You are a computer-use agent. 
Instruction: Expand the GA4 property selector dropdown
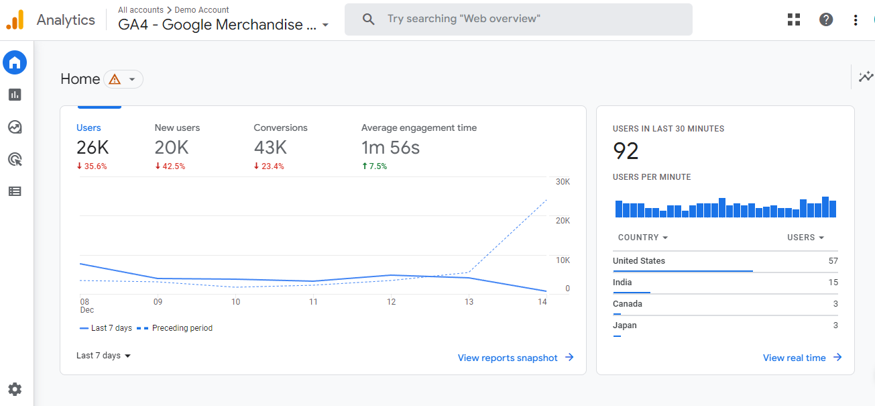click(x=325, y=26)
